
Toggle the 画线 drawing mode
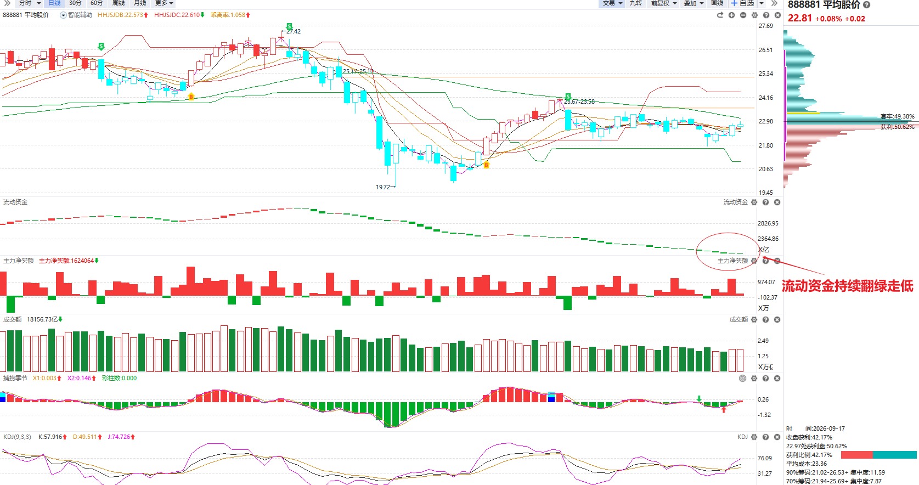click(x=717, y=3)
